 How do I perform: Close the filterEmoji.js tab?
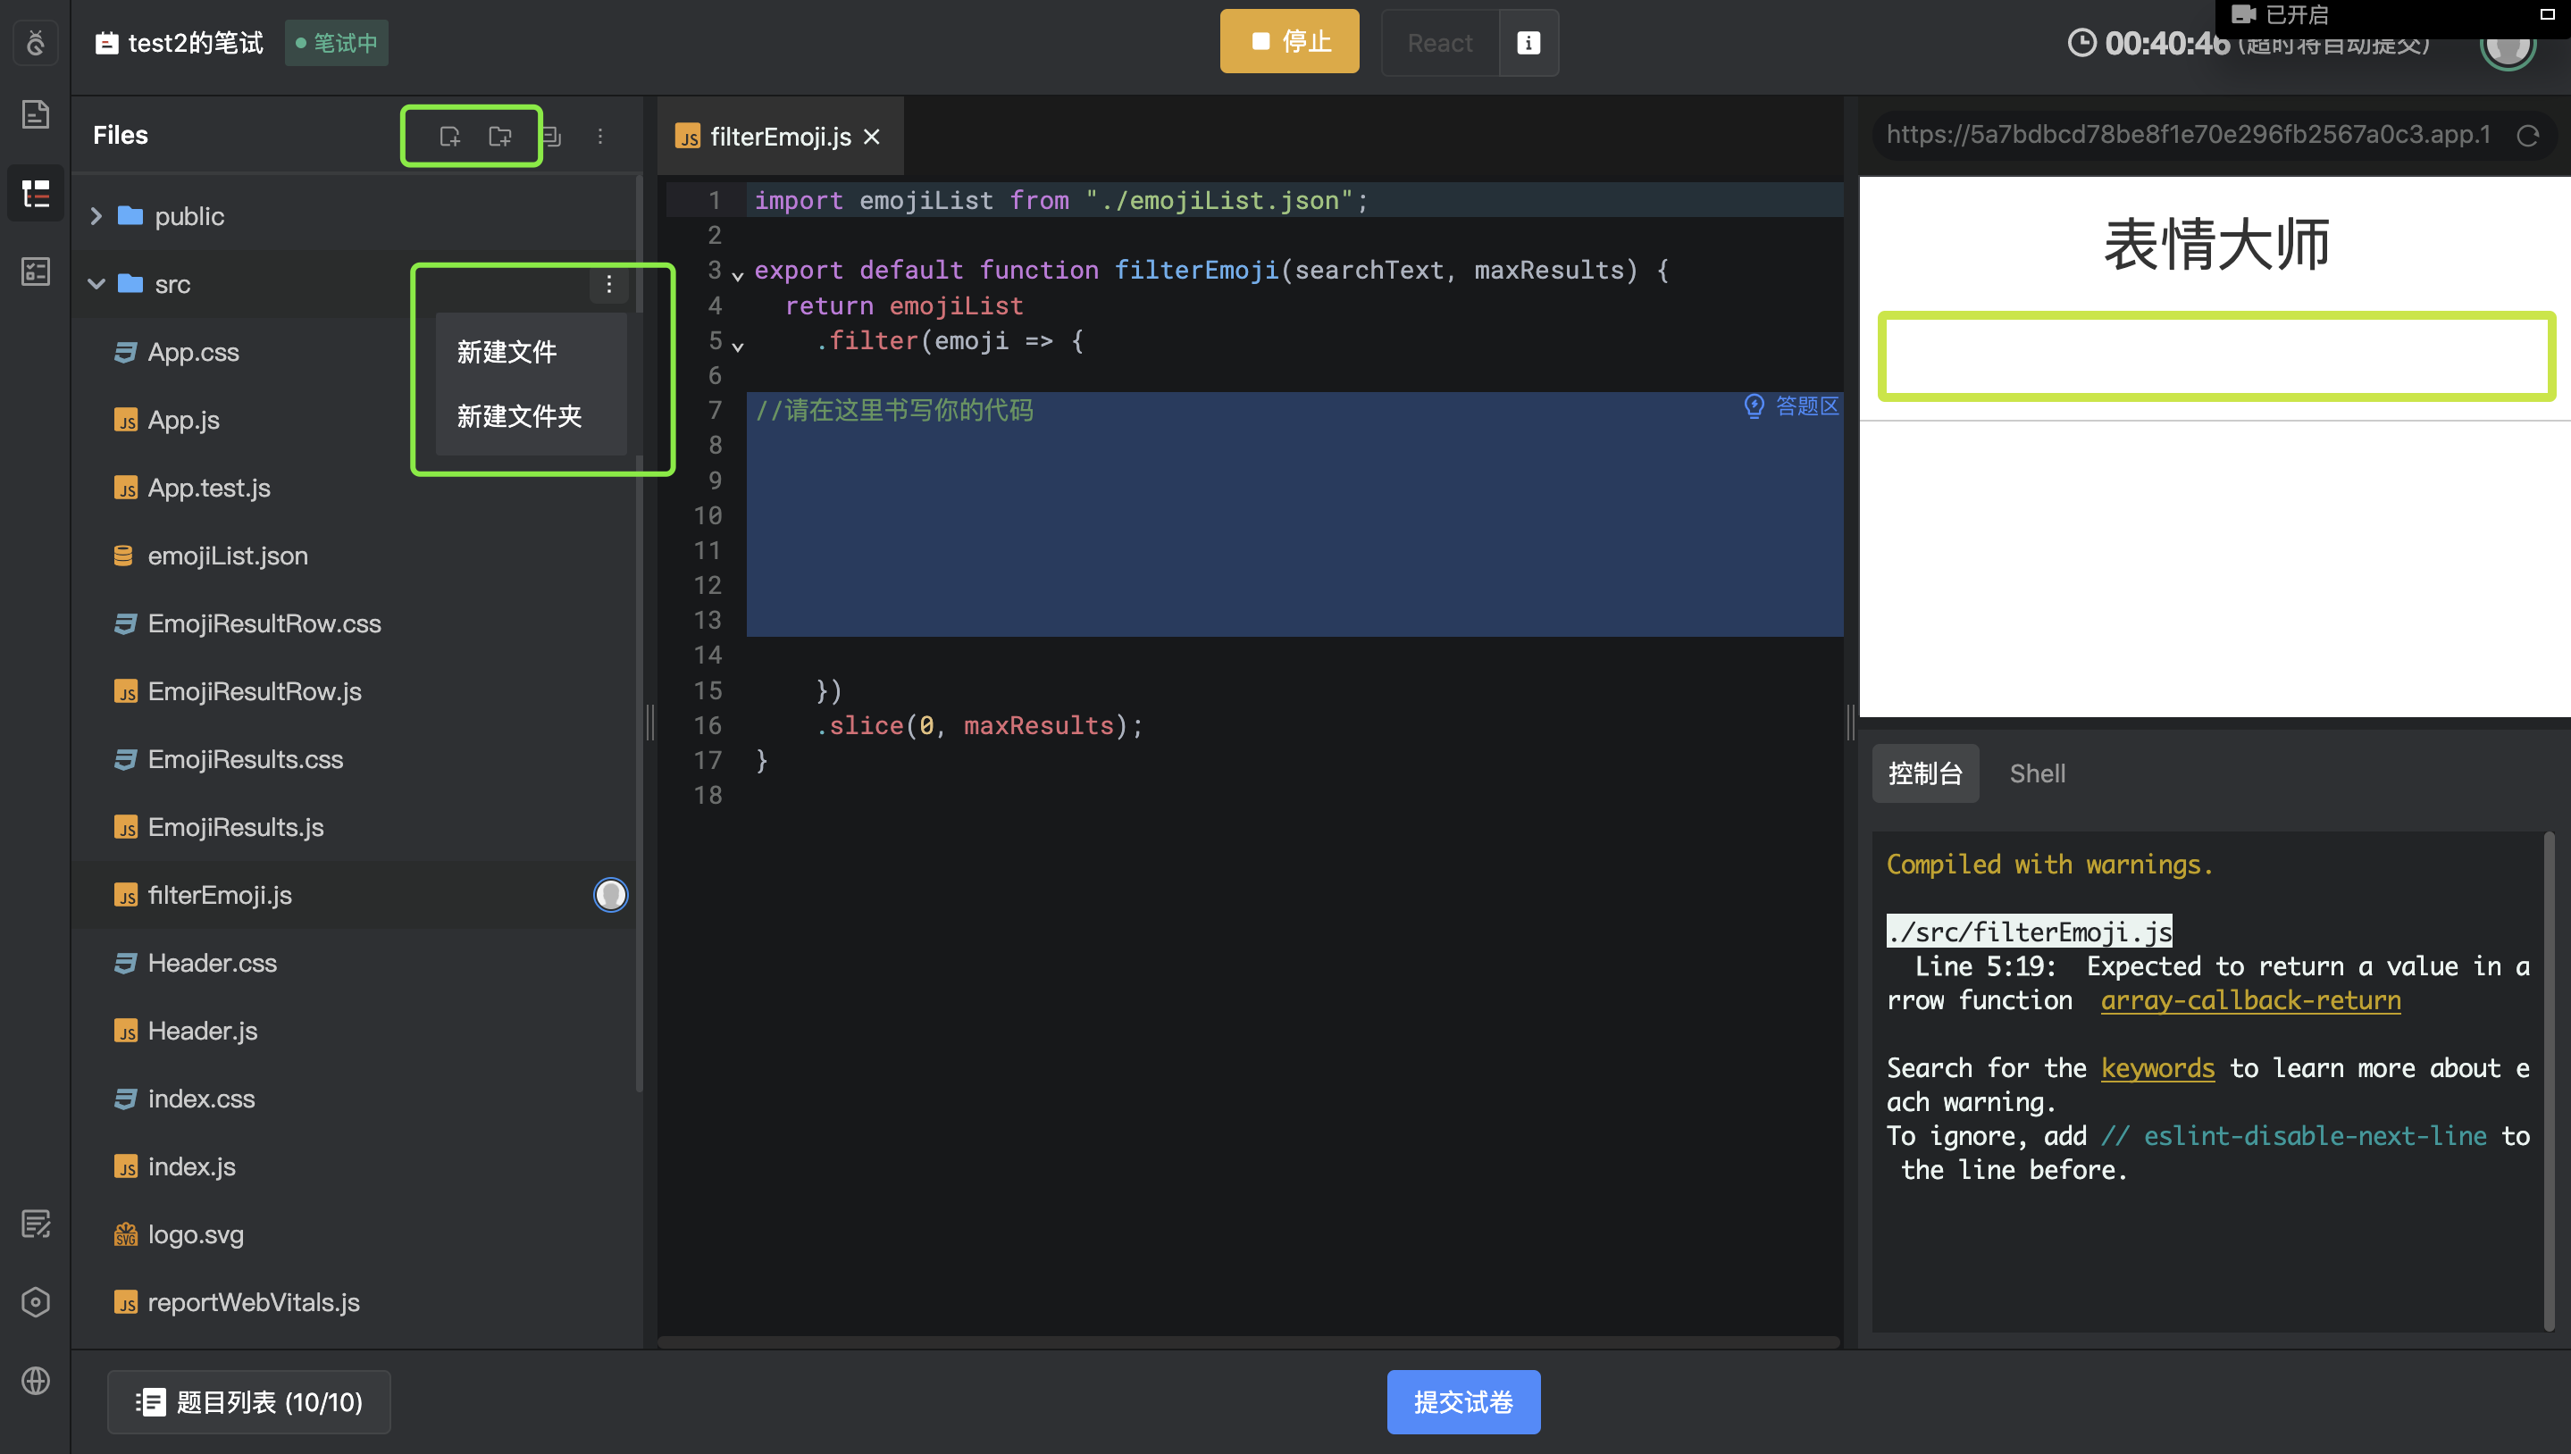coord(872,137)
